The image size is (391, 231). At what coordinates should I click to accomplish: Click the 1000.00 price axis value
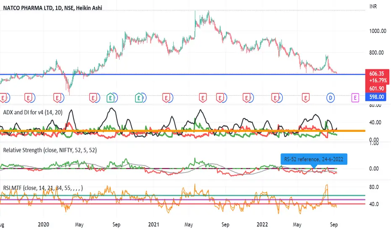[x=378, y=31]
